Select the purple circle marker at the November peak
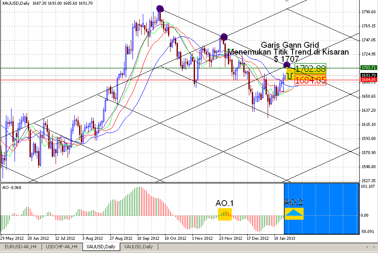378x253 pixels. pyautogui.click(x=223, y=37)
